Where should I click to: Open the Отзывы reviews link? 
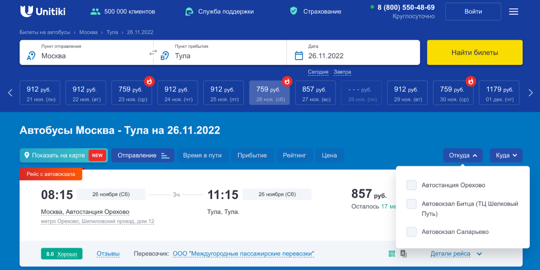tap(108, 254)
